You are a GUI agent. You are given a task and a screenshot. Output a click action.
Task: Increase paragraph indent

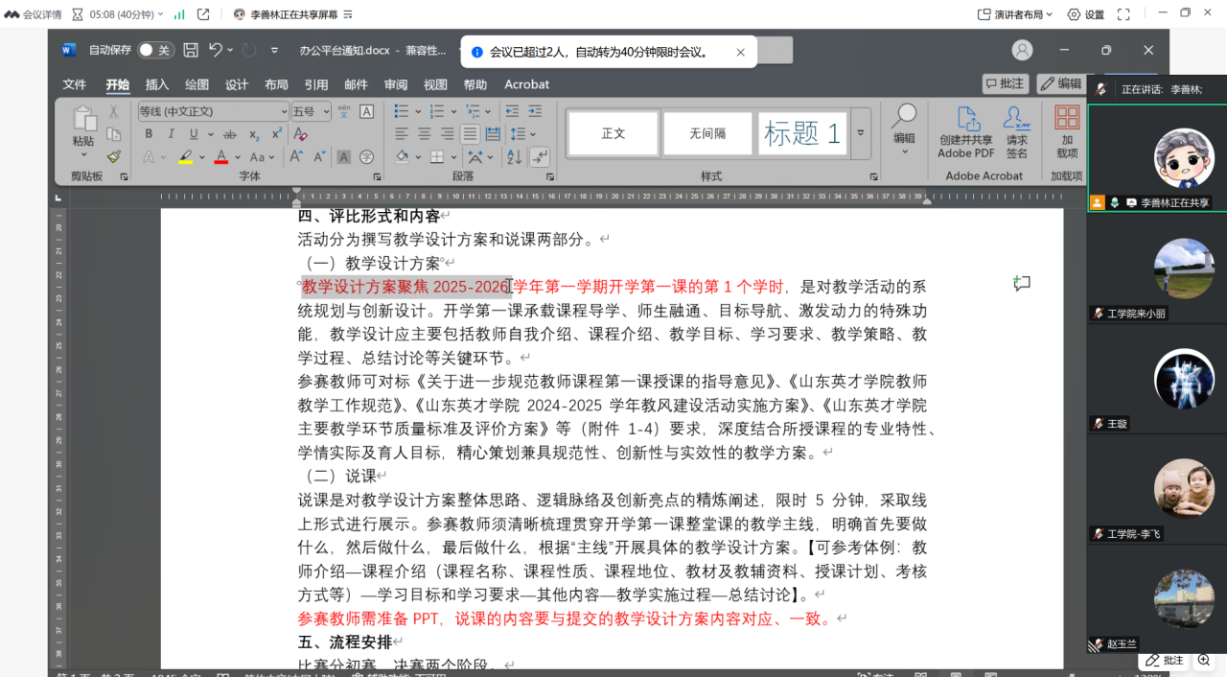click(x=535, y=111)
